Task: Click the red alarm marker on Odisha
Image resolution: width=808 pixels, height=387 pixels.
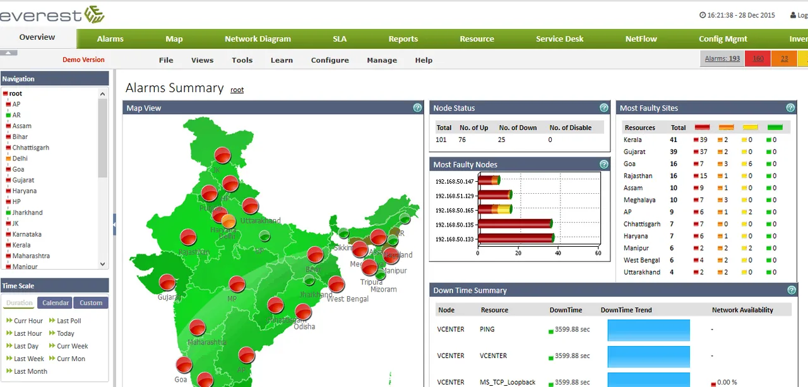Action: pos(304,312)
